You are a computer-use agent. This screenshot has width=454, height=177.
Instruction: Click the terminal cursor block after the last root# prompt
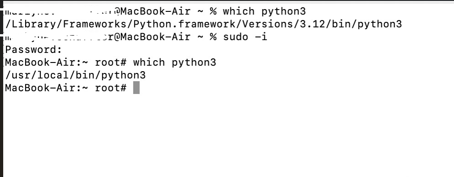tap(137, 88)
